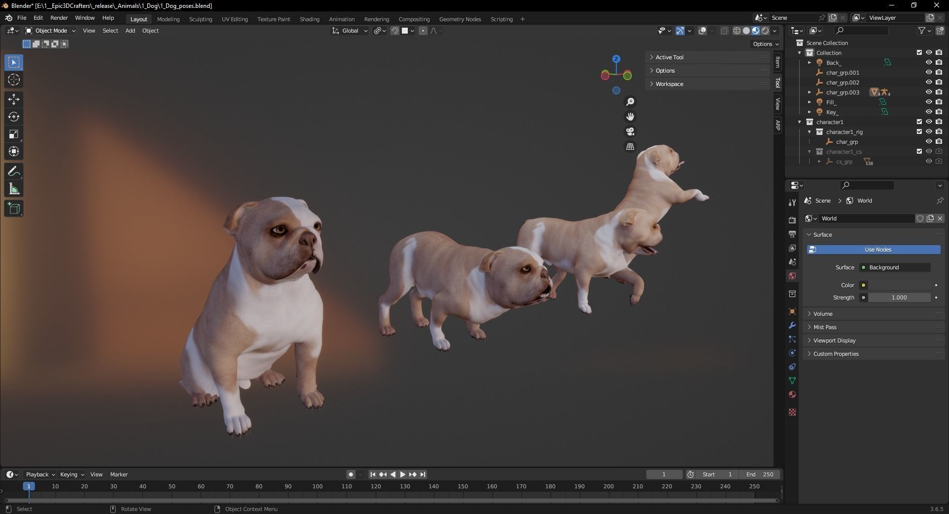Image resolution: width=949 pixels, height=514 pixels.
Task: Click the Options button in viewport
Action: tap(765, 44)
